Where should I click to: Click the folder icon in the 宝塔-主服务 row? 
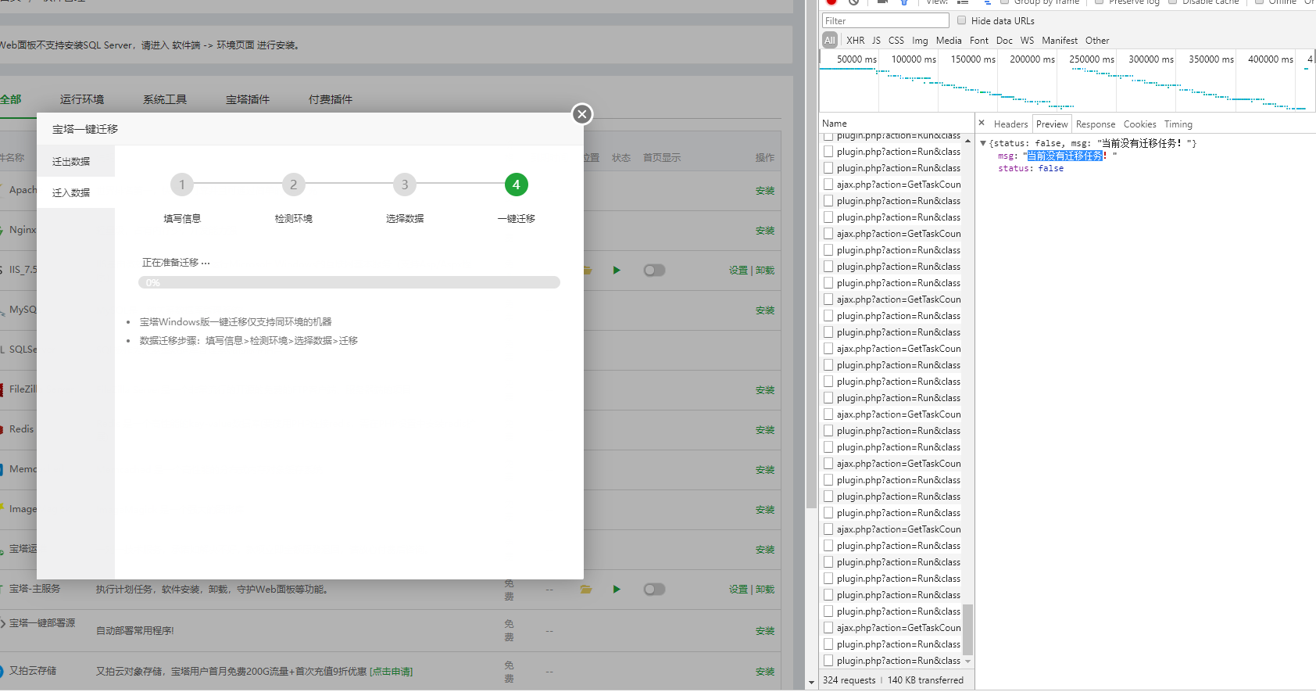pos(586,590)
